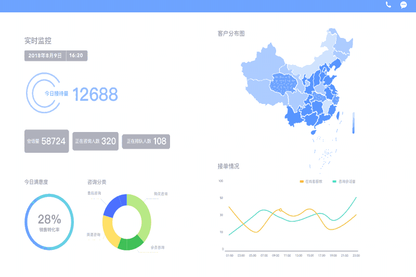Click the 咨询分类 heading
Image resolution: width=416 pixels, height=277 pixels.
(97, 182)
